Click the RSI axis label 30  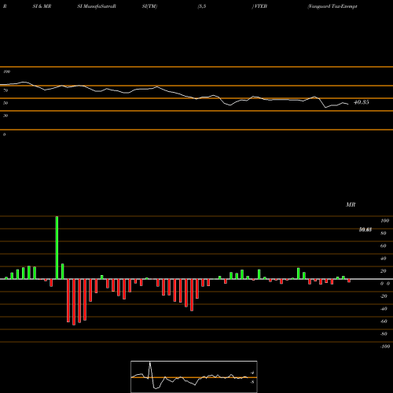[x=6, y=116]
